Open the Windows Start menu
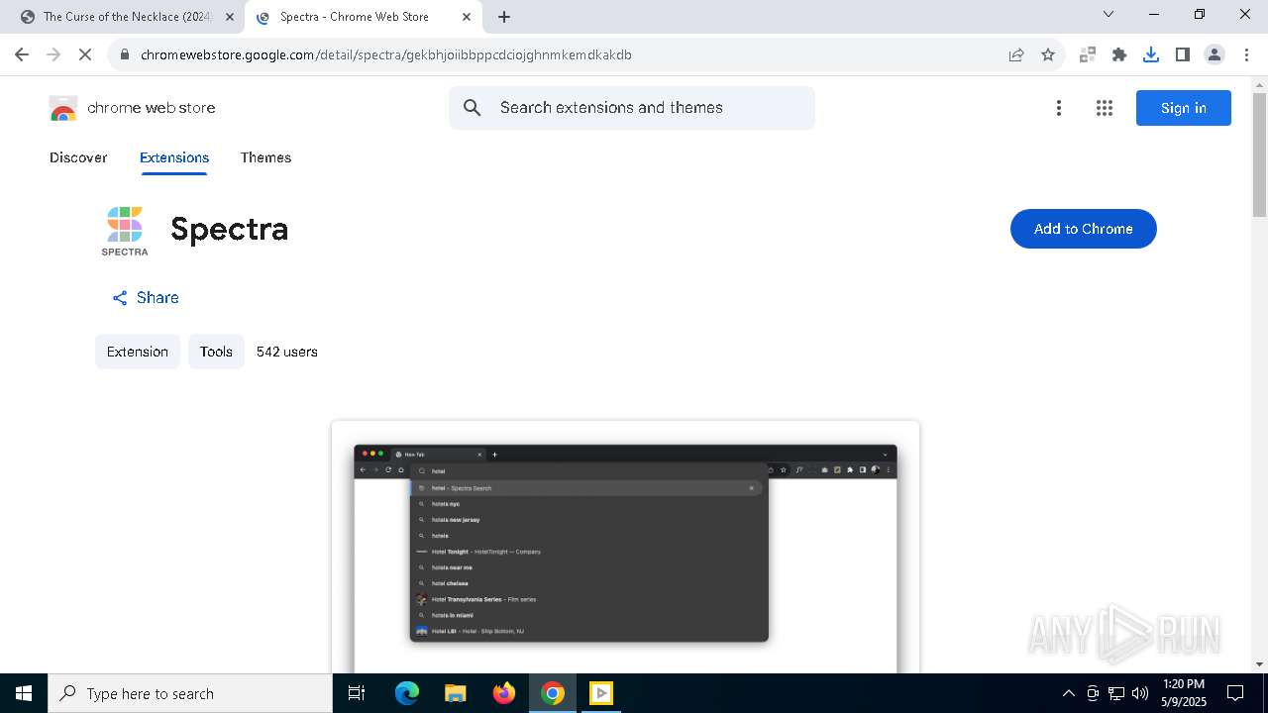This screenshot has width=1268, height=713. click(24, 693)
